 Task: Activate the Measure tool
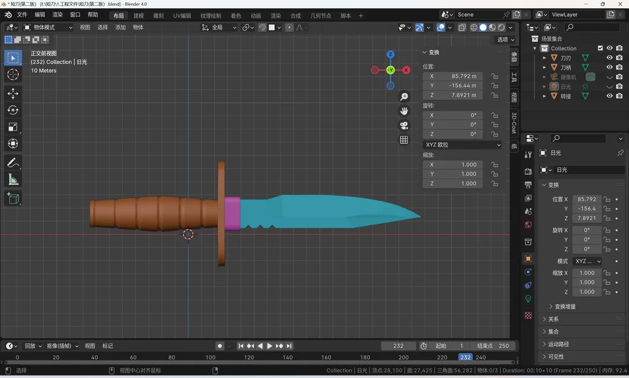(x=13, y=179)
